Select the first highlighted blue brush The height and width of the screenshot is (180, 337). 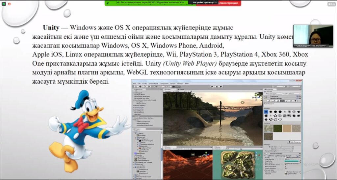click(x=266, y=112)
